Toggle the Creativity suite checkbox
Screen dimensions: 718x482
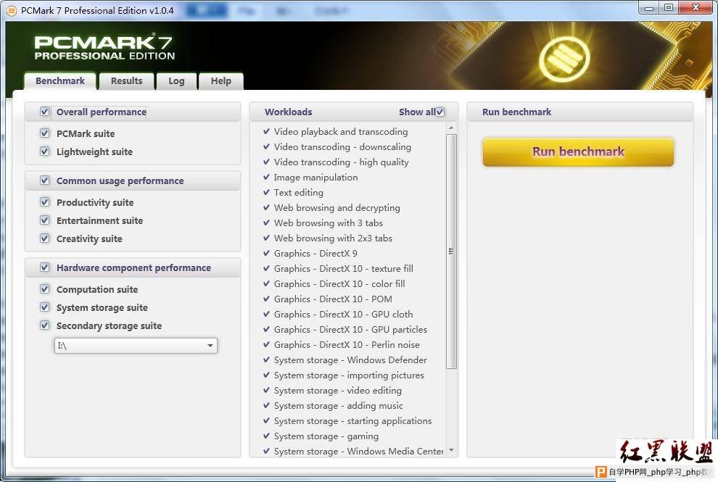point(44,238)
